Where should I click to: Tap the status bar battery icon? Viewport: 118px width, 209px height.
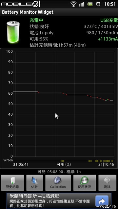(x=90, y=4)
